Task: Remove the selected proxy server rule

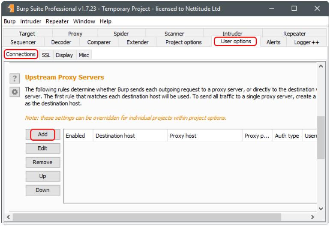Action: pos(42,162)
